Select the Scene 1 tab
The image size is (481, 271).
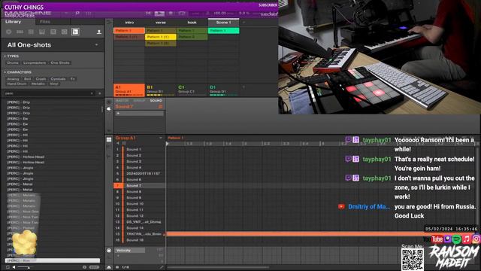click(223, 23)
